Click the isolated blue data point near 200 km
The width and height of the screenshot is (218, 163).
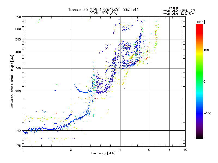(55, 91)
